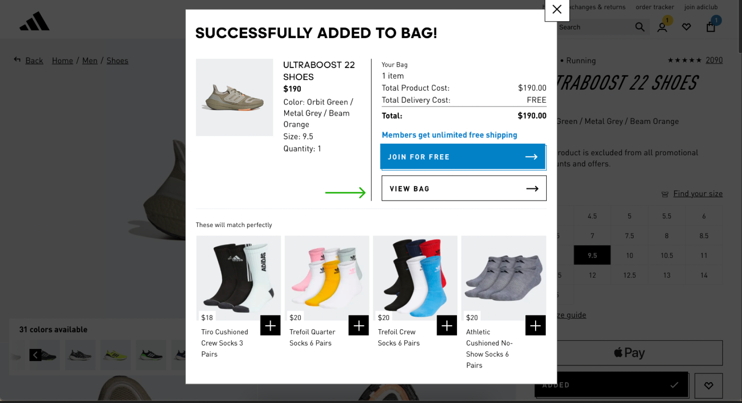The height and width of the screenshot is (403, 742).
Task: Open the shopping bag icon
Action: 710,27
